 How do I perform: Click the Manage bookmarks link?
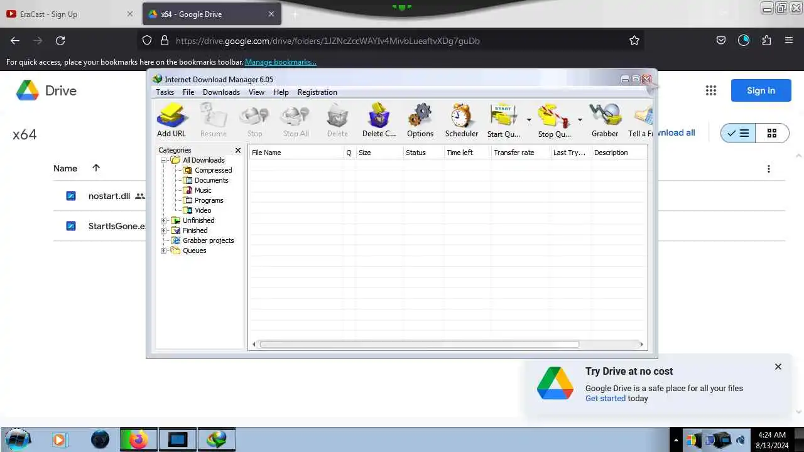(281, 62)
